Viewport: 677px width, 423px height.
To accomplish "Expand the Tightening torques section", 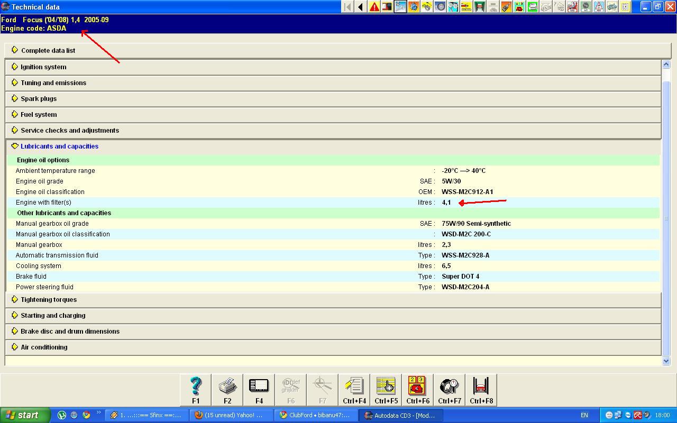I will click(49, 300).
